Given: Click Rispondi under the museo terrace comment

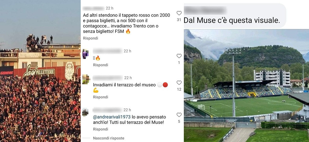Looking at the screenshot, I should (101, 97).
